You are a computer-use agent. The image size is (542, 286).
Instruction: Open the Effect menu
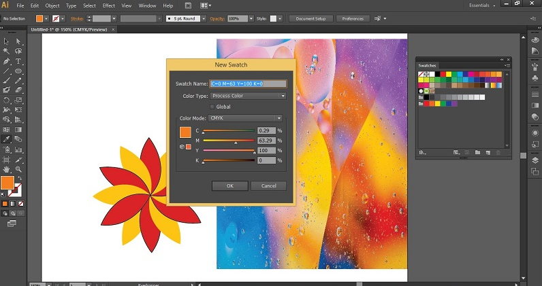tap(109, 5)
